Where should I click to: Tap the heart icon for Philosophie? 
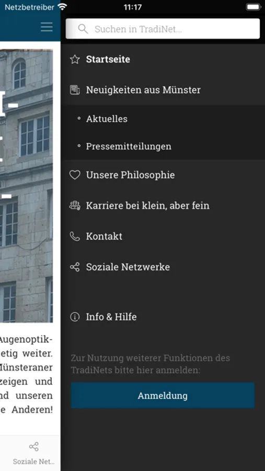pyautogui.click(x=75, y=175)
